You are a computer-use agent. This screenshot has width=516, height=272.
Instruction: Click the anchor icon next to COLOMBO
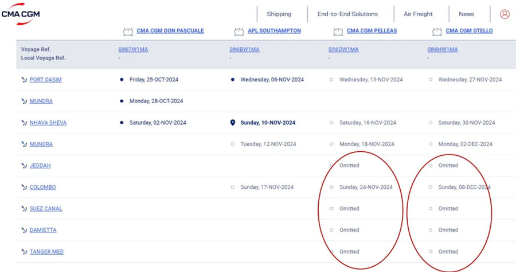[24, 187]
